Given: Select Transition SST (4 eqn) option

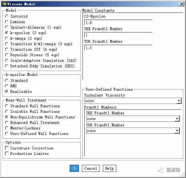Looking at the screenshot, I should tap(7, 49).
